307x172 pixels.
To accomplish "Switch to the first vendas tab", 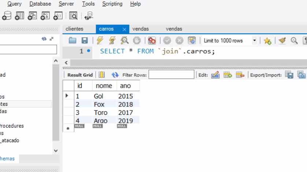I will pos(141,29).
